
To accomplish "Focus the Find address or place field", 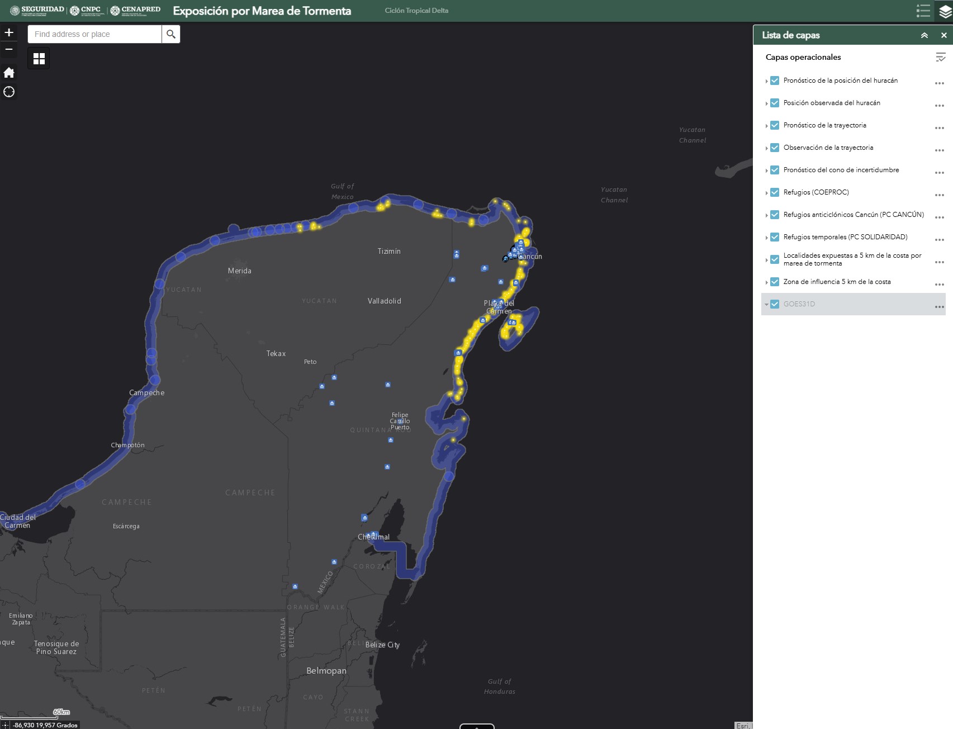I will (95, 34).
